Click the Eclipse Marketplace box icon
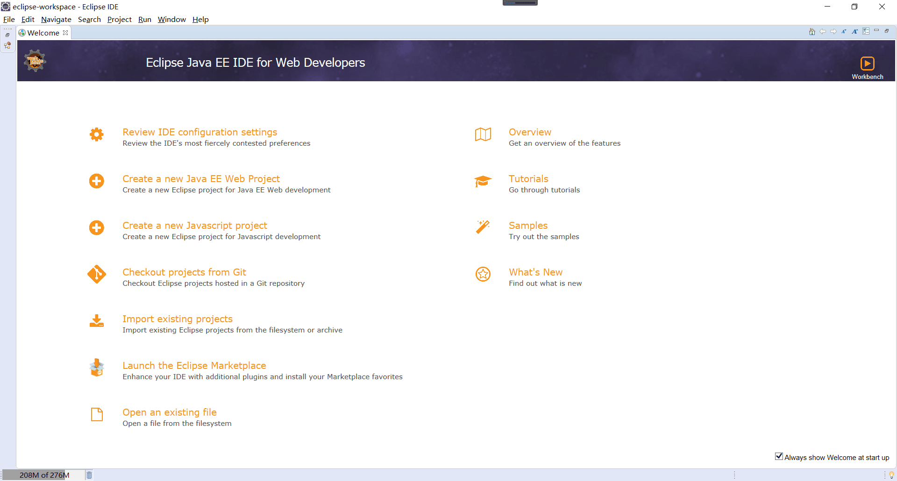 97,368
